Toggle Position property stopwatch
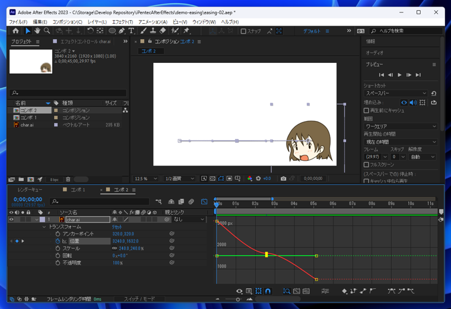 pyautogui.click(x=58, y=241)
